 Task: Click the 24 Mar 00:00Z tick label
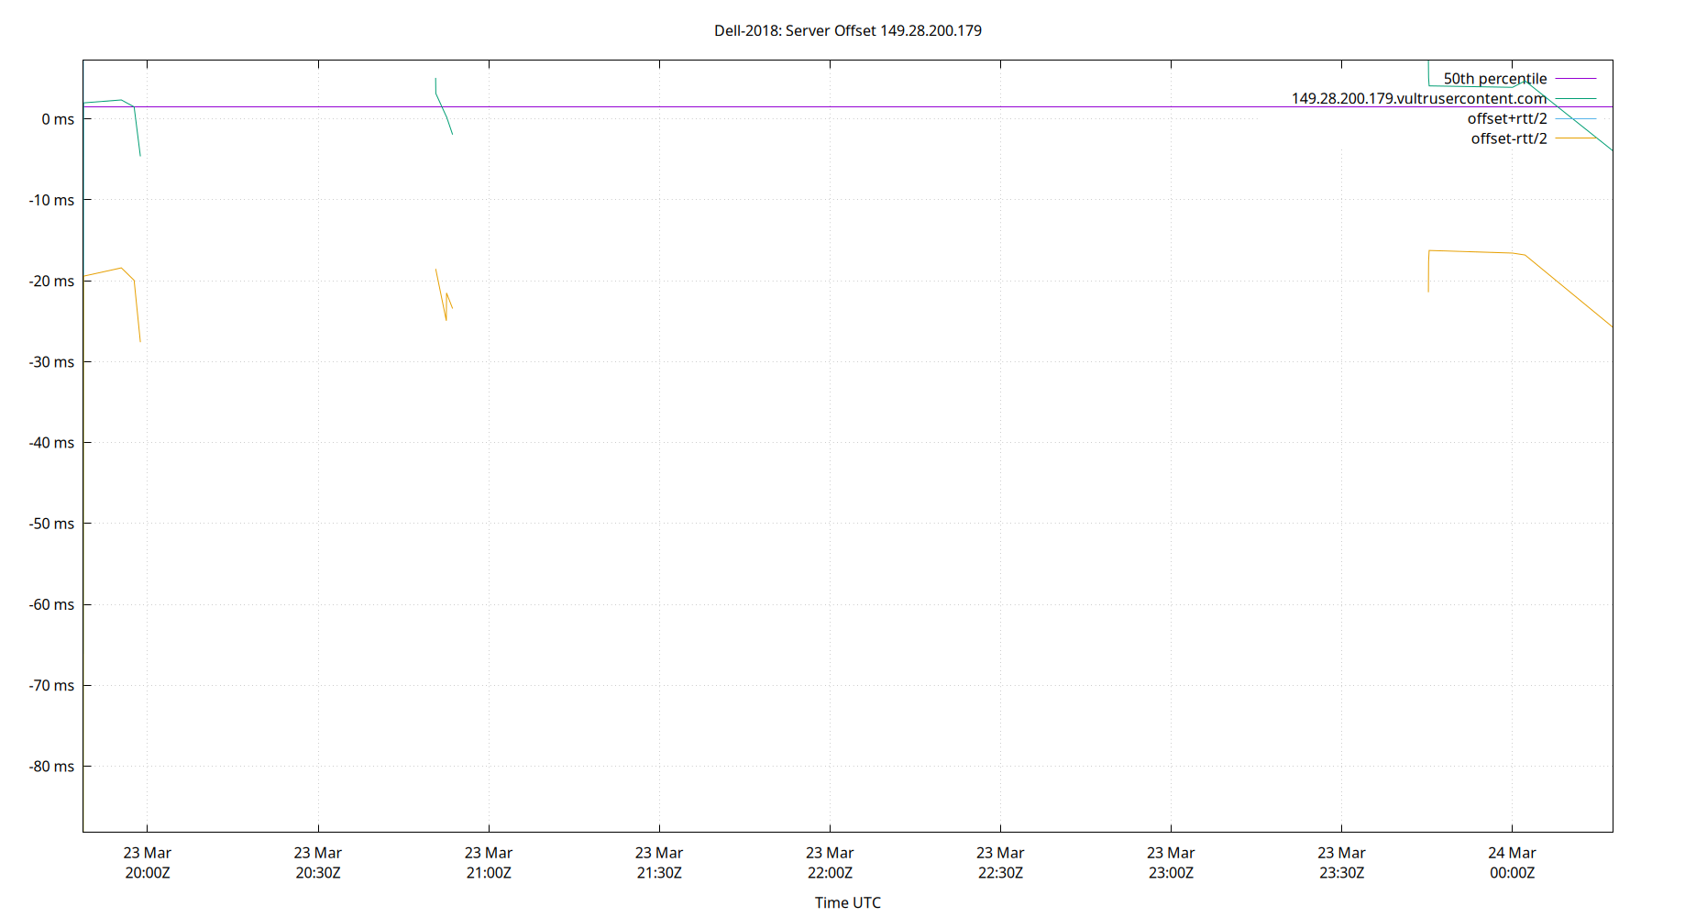[x=1512, y=862]
